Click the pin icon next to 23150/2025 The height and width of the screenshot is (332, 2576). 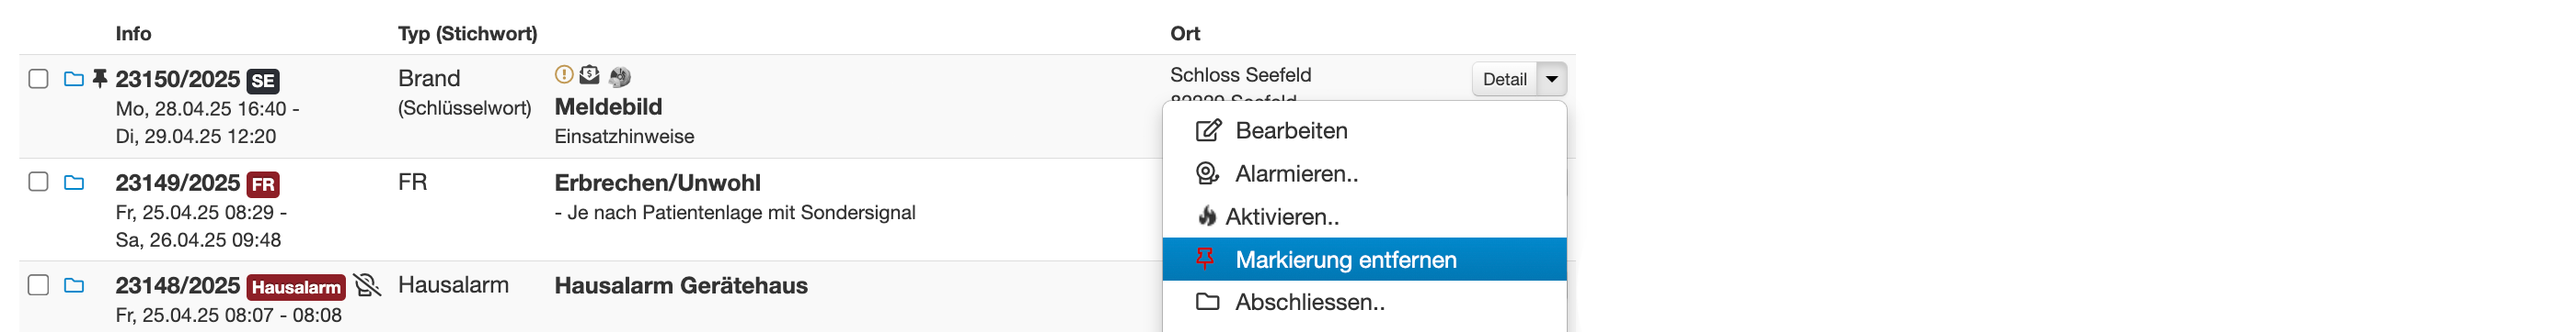point(99,78)
